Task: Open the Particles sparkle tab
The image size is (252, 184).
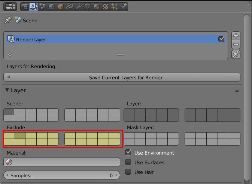Action: click(x=115, y=7)
